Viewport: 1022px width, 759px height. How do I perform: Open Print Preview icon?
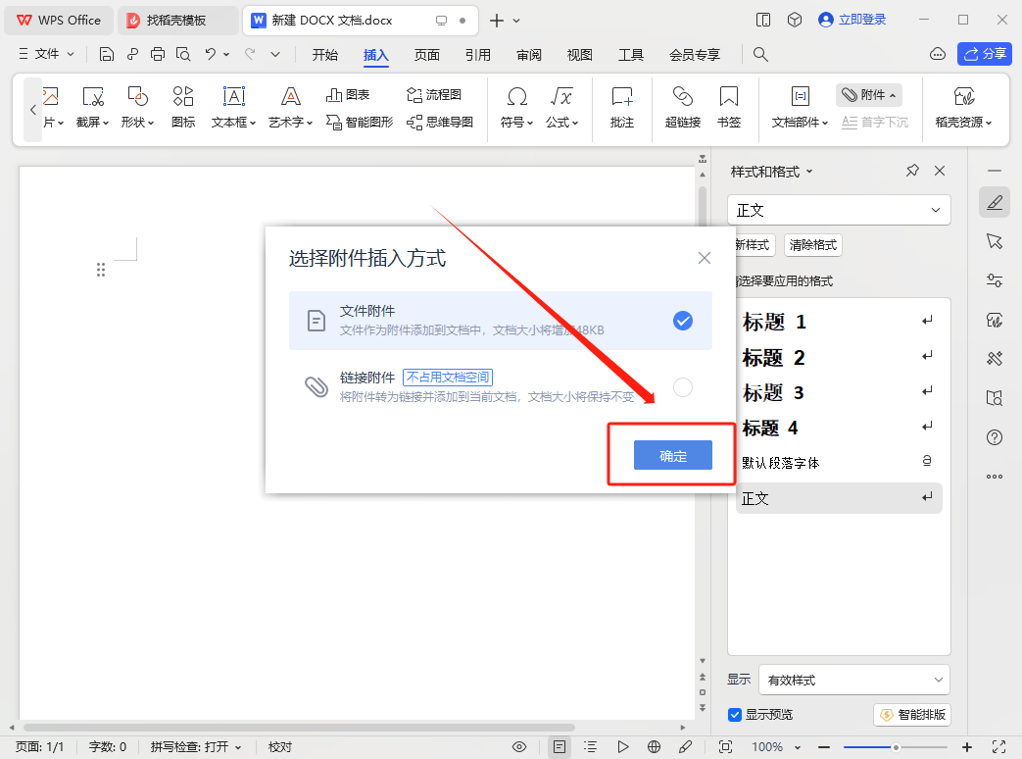pyautogui.click(x=183, y=54)
